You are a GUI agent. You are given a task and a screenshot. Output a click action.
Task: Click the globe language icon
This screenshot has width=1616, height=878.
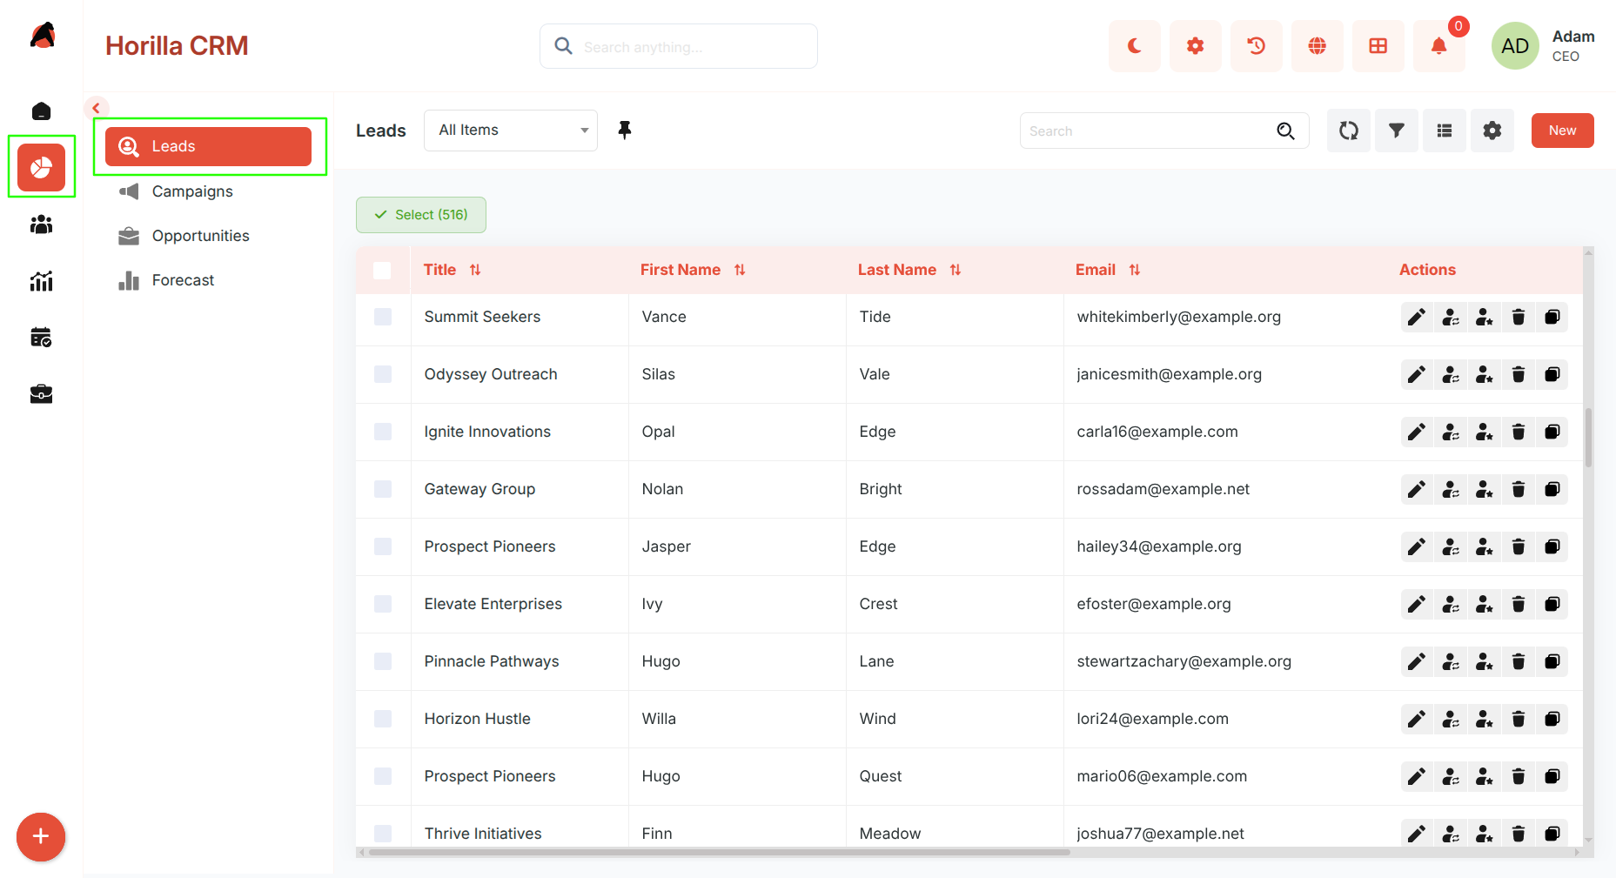[1317, 46]
